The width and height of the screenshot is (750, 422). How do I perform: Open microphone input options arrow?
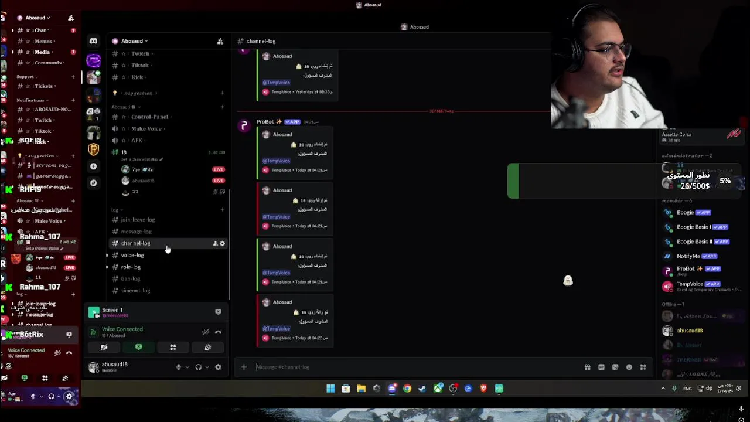[187, 367]
